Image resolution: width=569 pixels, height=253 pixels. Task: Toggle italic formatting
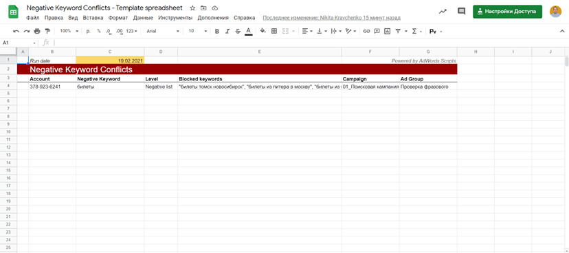coord(227,31)
